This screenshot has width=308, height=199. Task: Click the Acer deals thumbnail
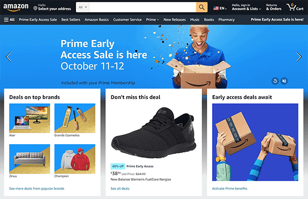[x=30, y=118]
